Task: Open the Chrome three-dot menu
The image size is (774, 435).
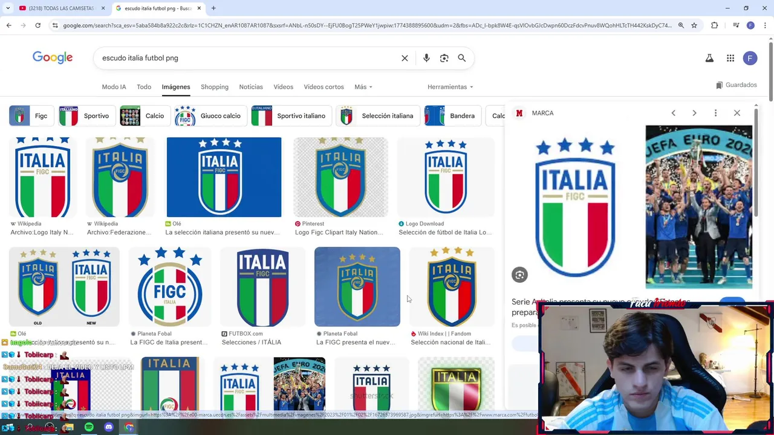Action: point(765,25)
